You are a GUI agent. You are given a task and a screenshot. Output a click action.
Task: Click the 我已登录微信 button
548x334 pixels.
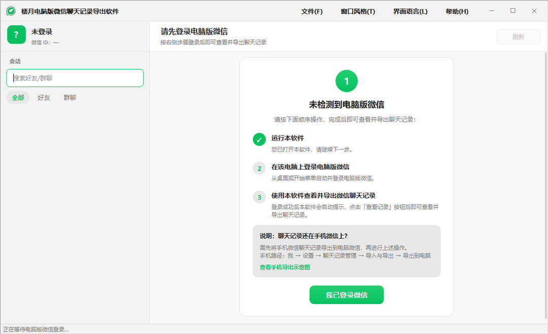[347, 295]
